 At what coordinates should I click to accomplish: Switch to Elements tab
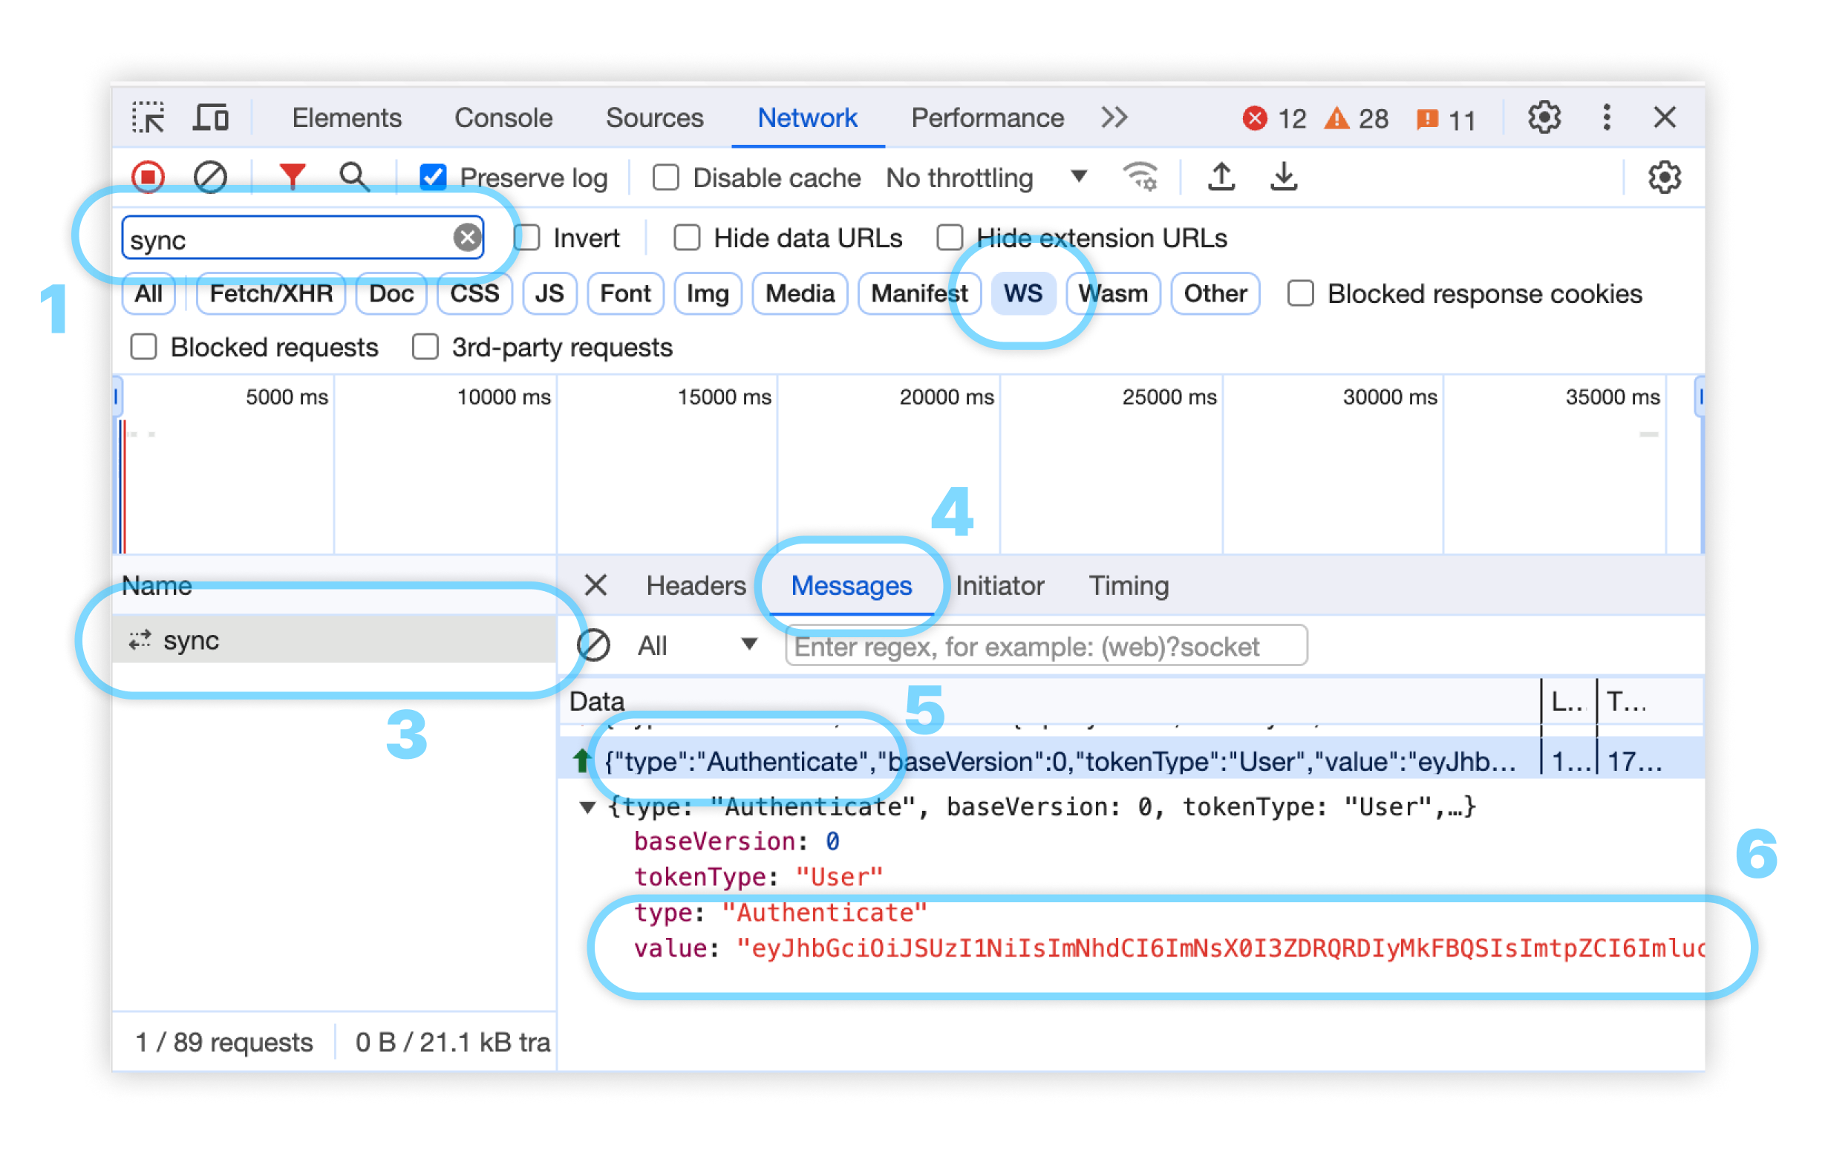pyautogui.click(x=346, y=117)
